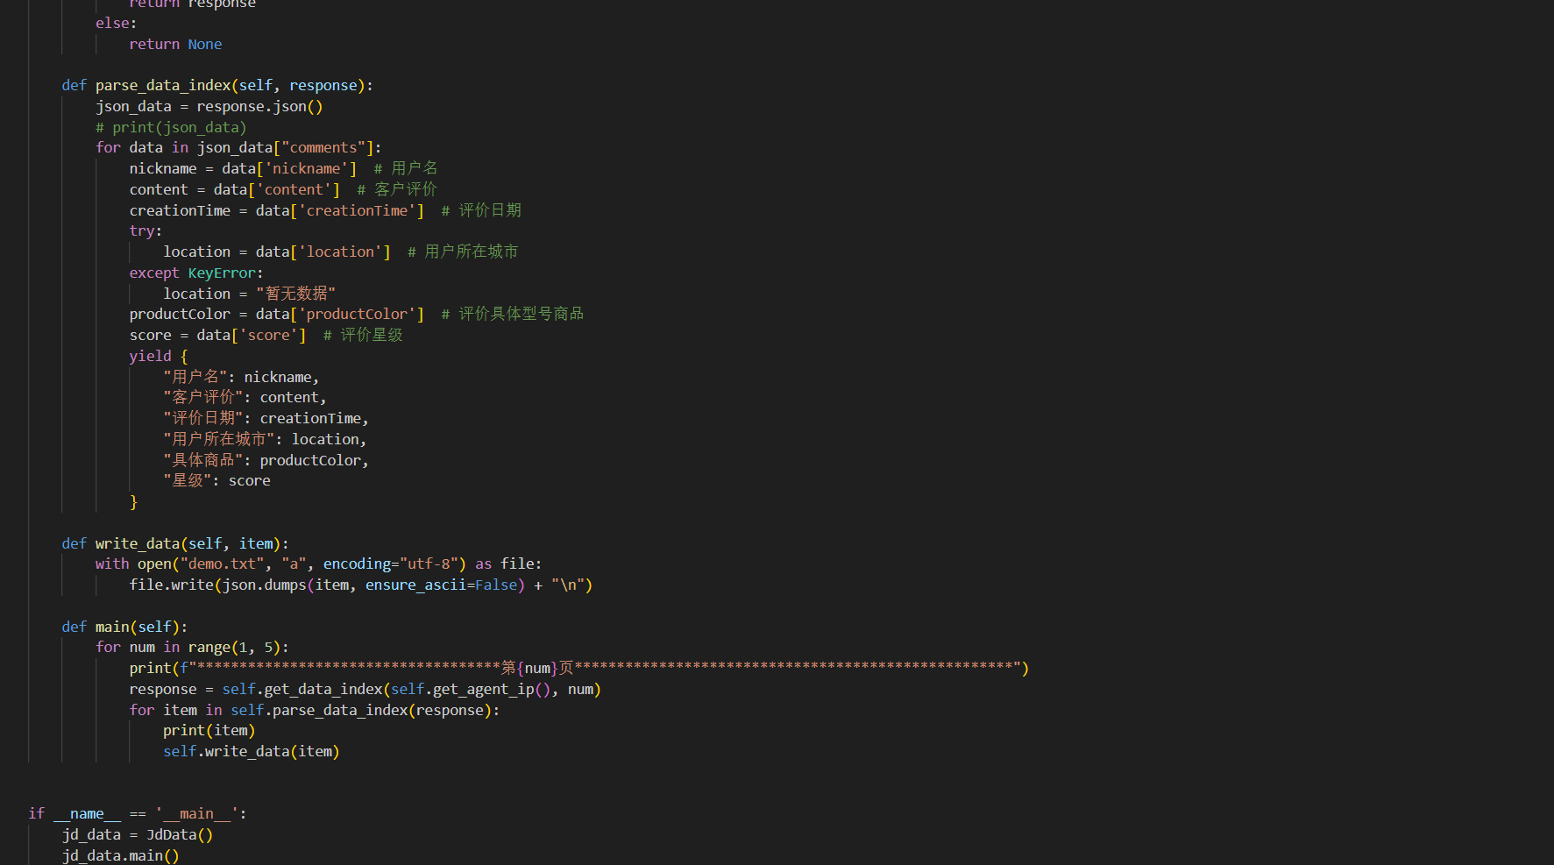
Task: Click the 'ensure_ascii' keyword argument
Action: click(x=415, y=585)
